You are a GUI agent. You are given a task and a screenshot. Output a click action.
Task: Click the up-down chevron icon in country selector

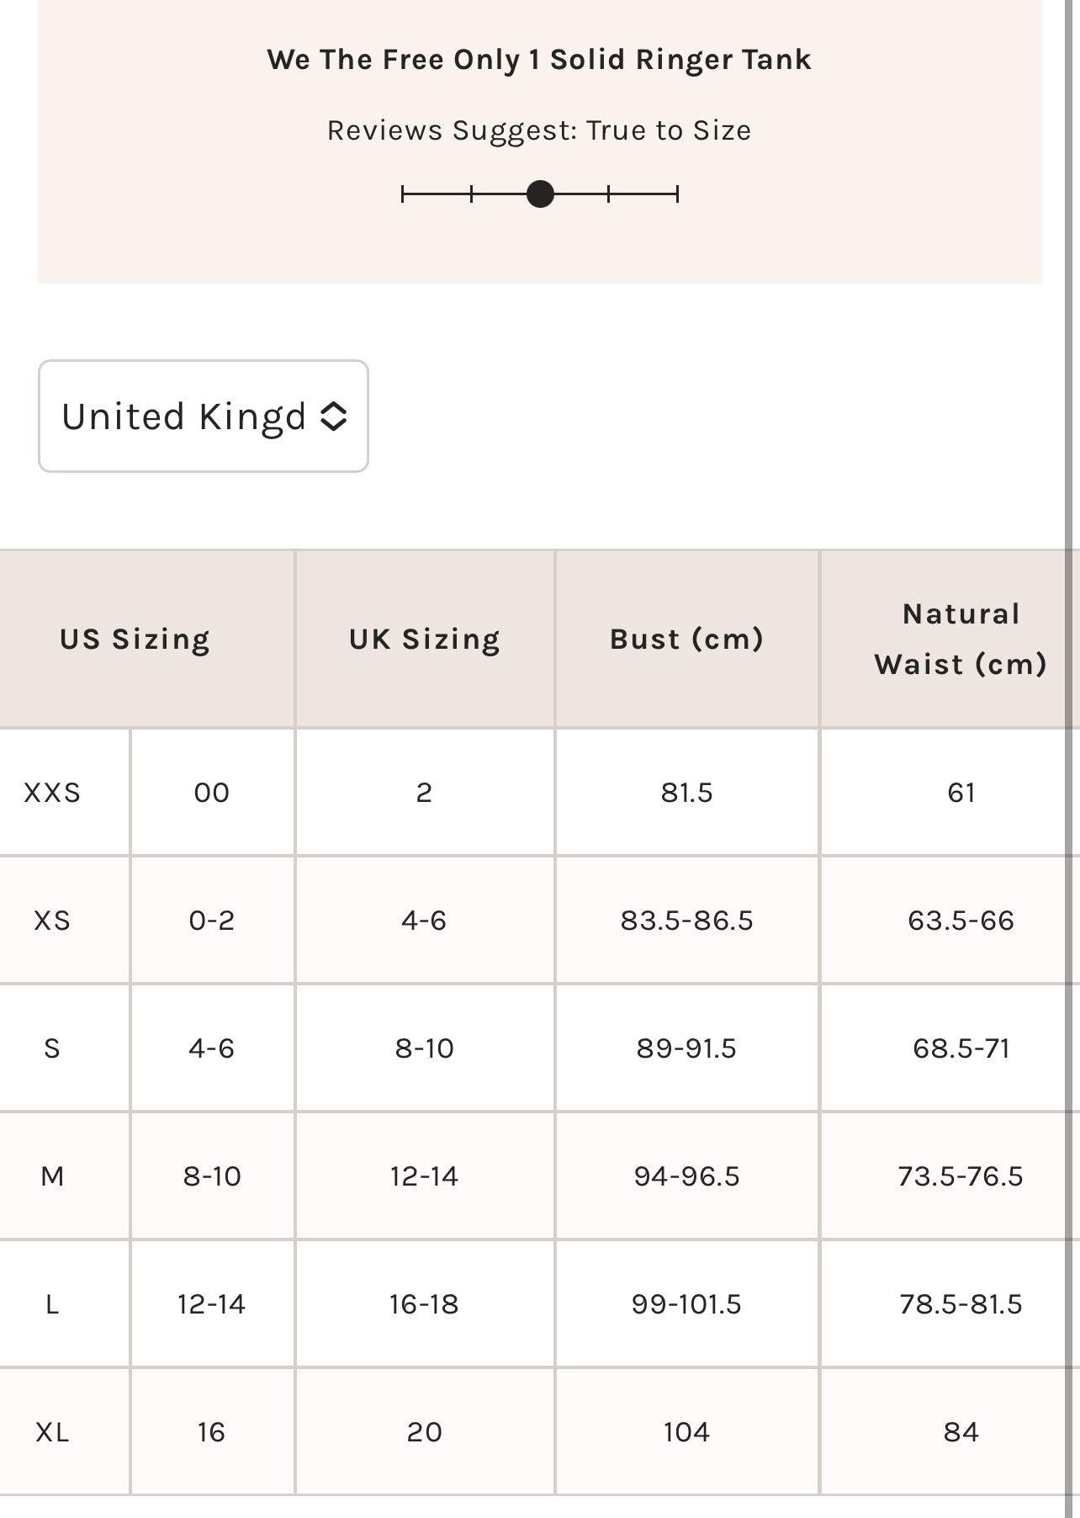click(x=334, y=416)
